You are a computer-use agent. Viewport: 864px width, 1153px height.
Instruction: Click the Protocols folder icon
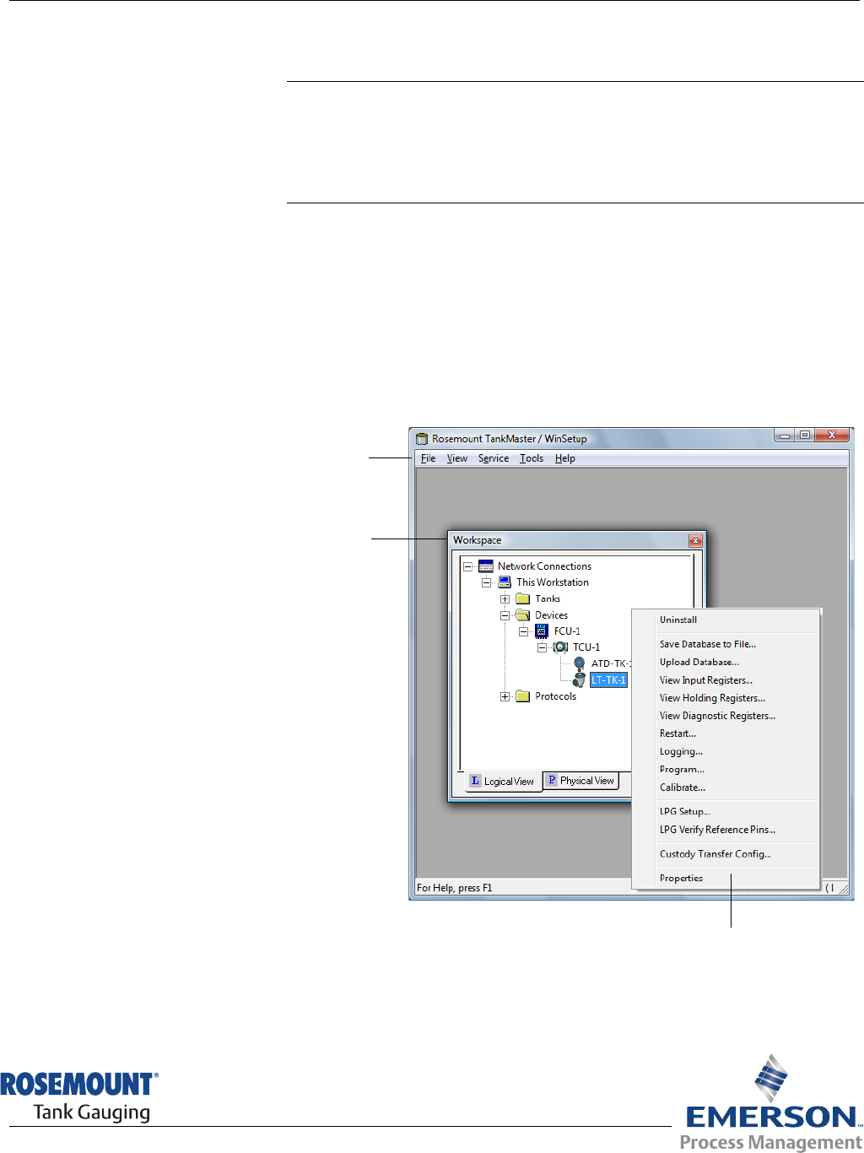[x=523, y=696]
